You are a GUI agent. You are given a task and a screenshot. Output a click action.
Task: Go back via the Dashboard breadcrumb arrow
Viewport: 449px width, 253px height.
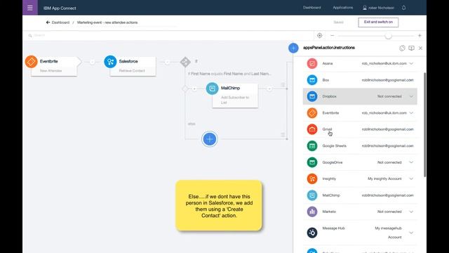[x=48, y=22]
